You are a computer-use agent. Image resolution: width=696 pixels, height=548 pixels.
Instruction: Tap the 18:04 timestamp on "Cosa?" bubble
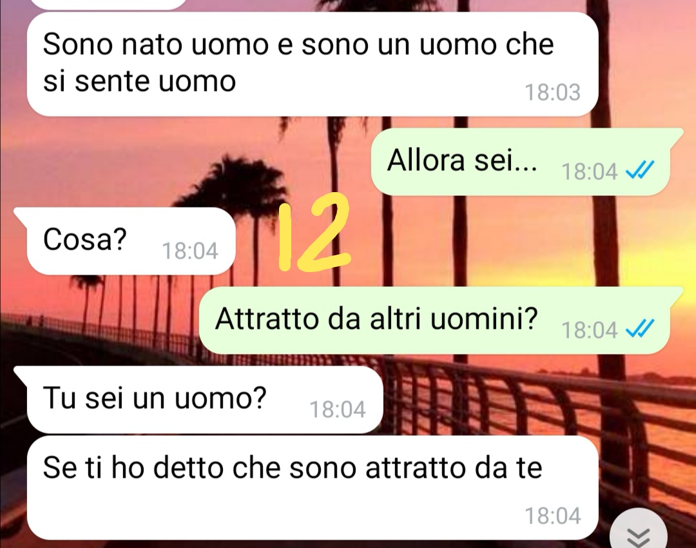190,251
